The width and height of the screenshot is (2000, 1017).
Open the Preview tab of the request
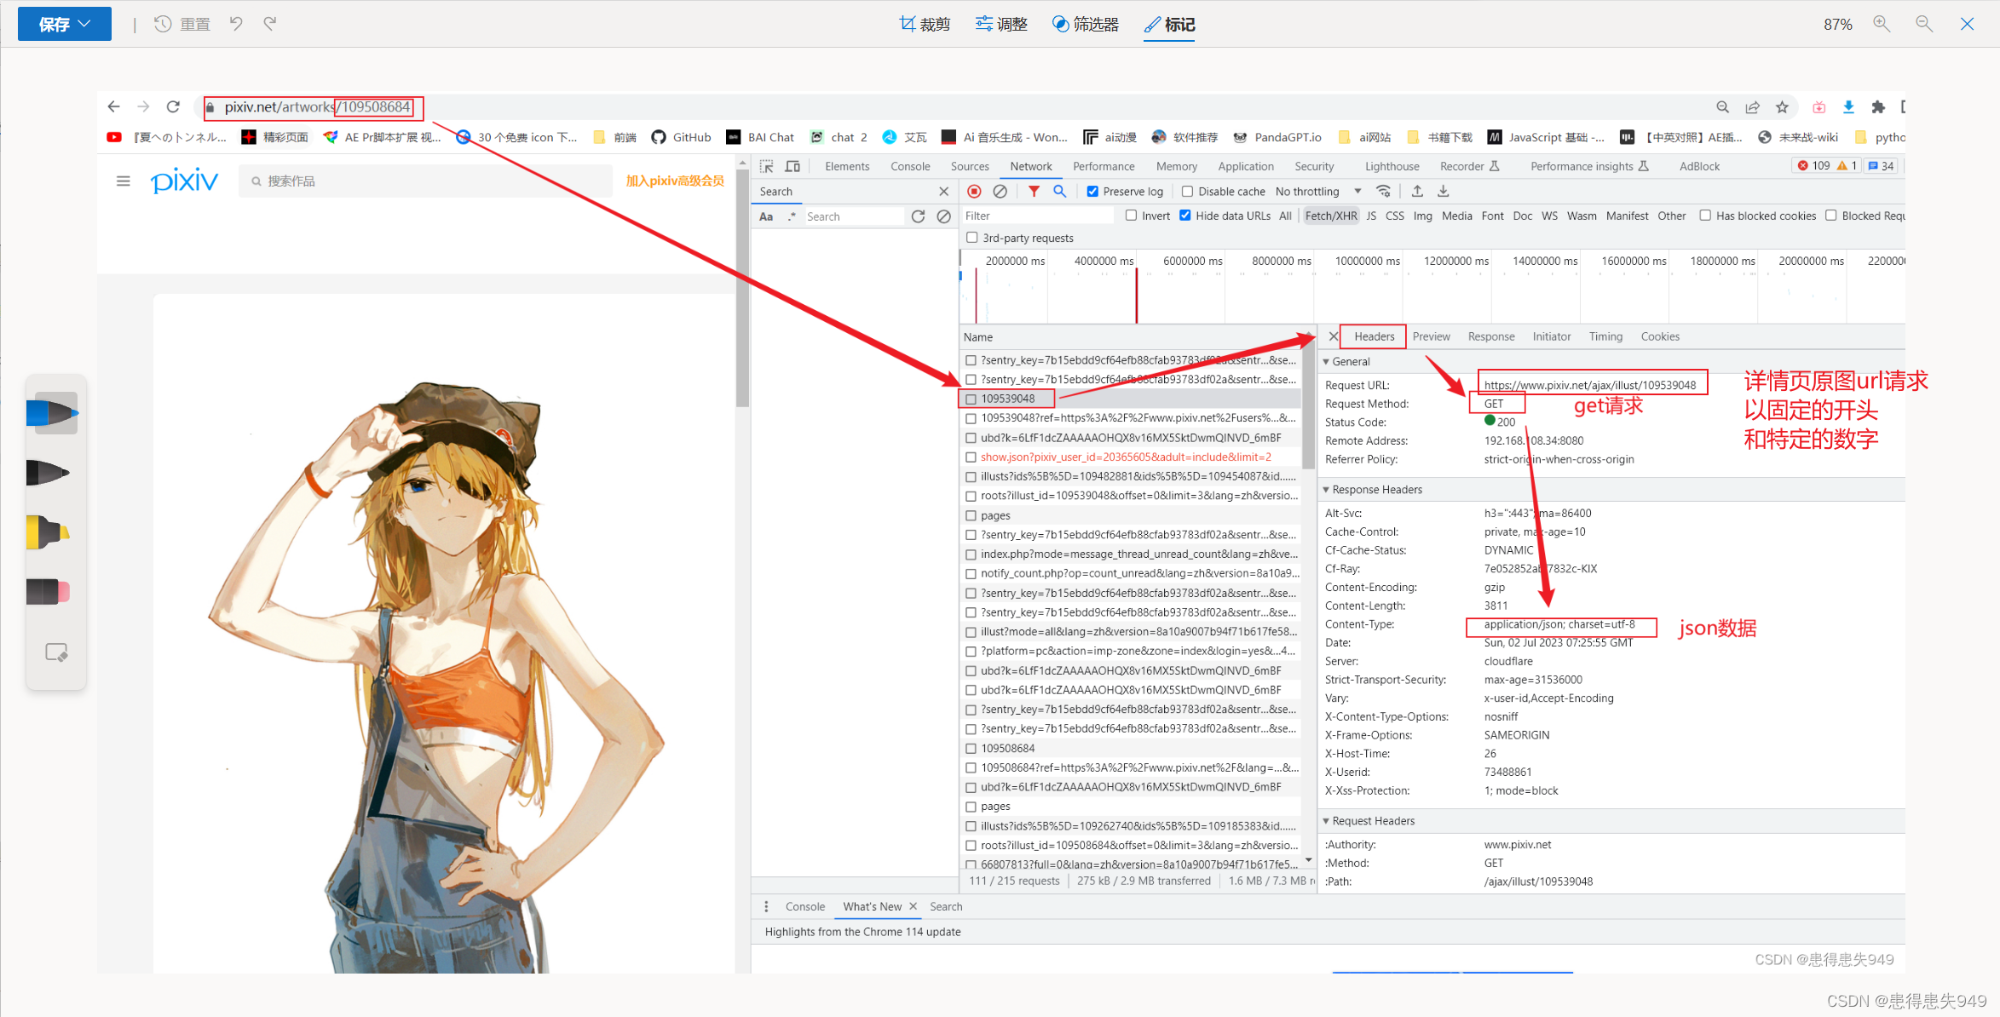pyautogui.click(x=1431, y=336)
